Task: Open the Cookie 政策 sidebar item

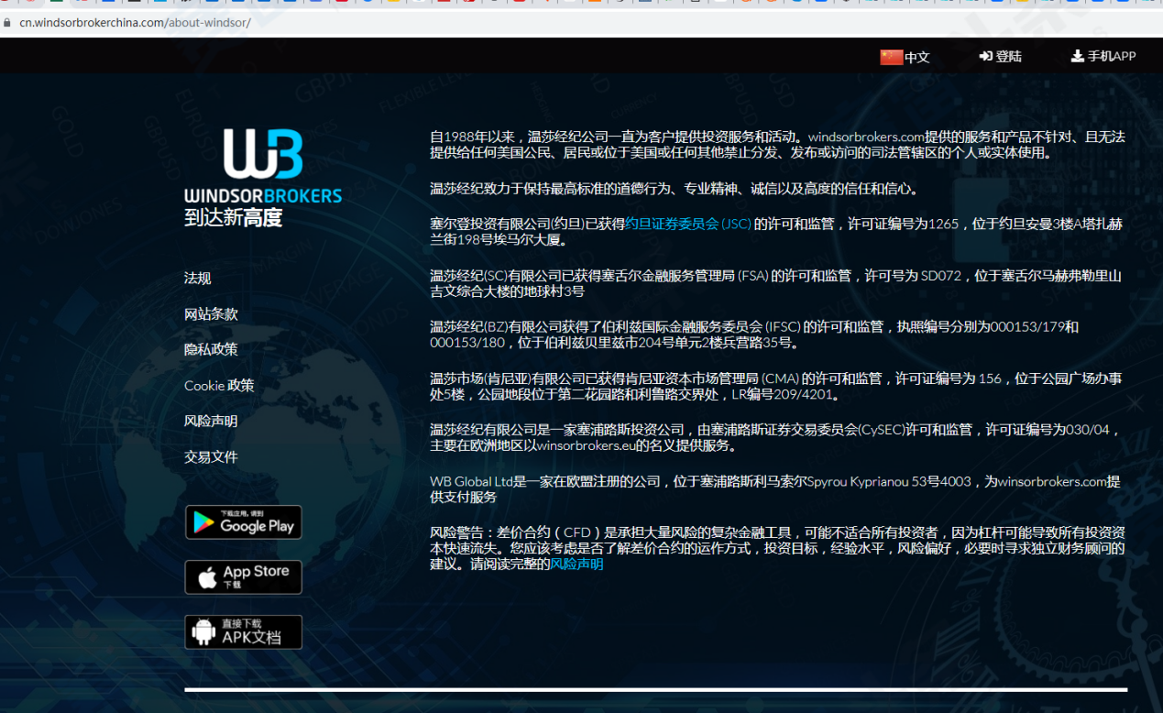Action: (x=219, y=386)
